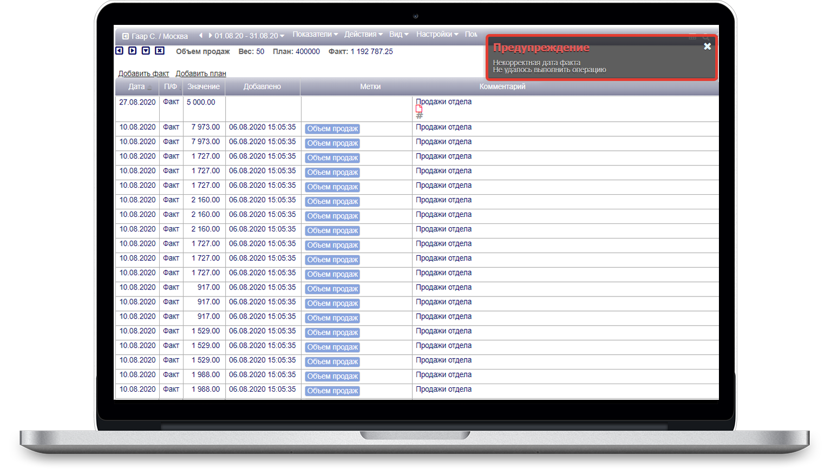Go to previous period with left triangle

point(201,36)
